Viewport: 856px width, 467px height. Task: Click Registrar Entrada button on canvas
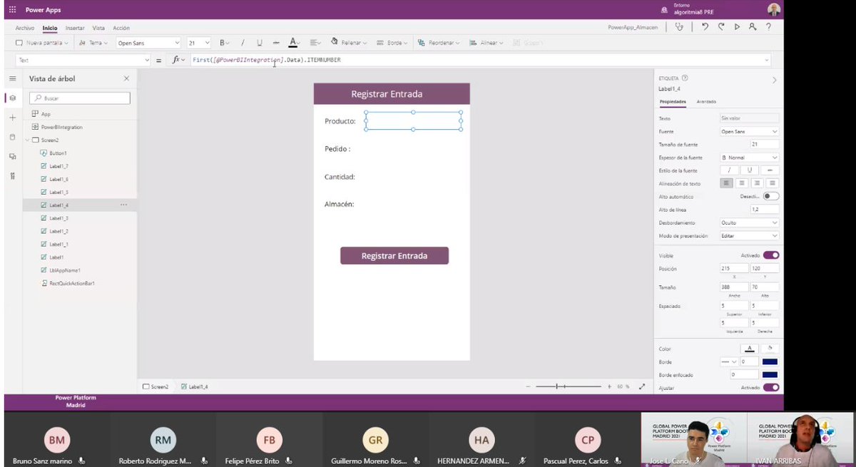[394, 256]
